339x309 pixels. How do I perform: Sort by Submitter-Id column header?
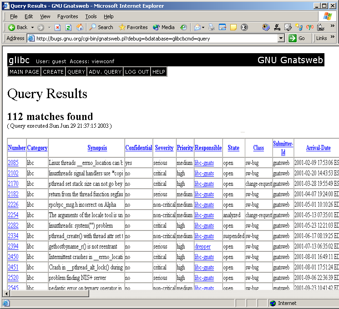(283, 148)
